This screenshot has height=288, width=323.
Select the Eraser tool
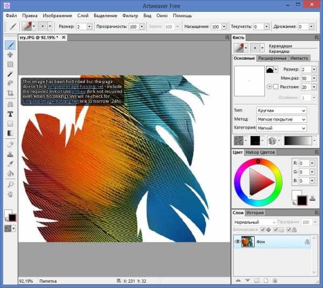pyautogui.click(x=10, y=144)
